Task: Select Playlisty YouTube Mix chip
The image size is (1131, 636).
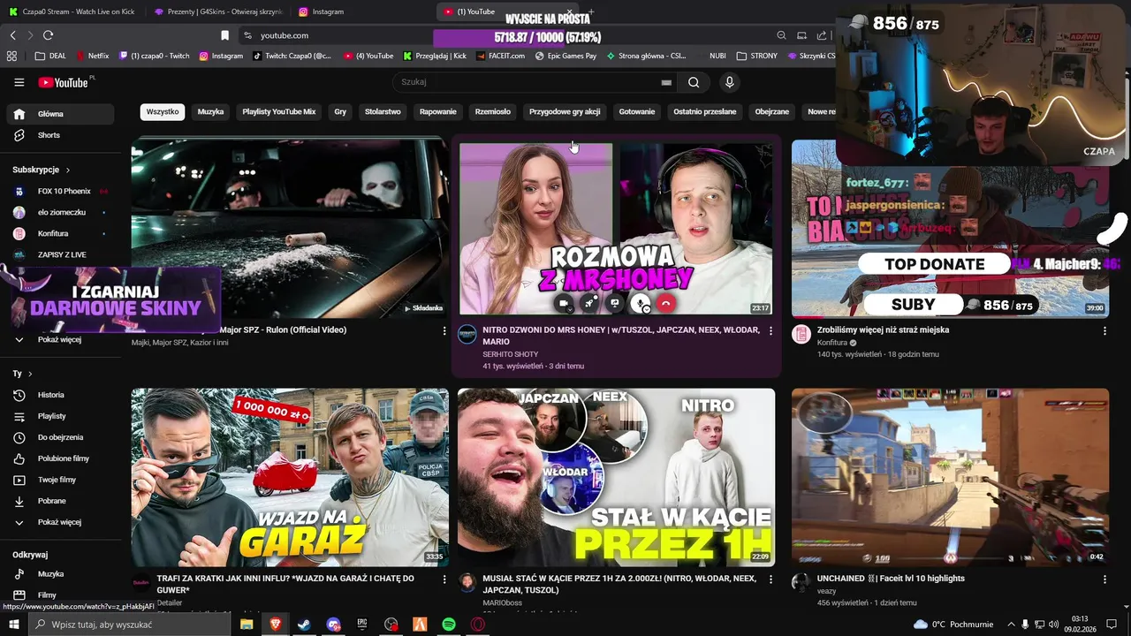Action: (x=279, y=112)
